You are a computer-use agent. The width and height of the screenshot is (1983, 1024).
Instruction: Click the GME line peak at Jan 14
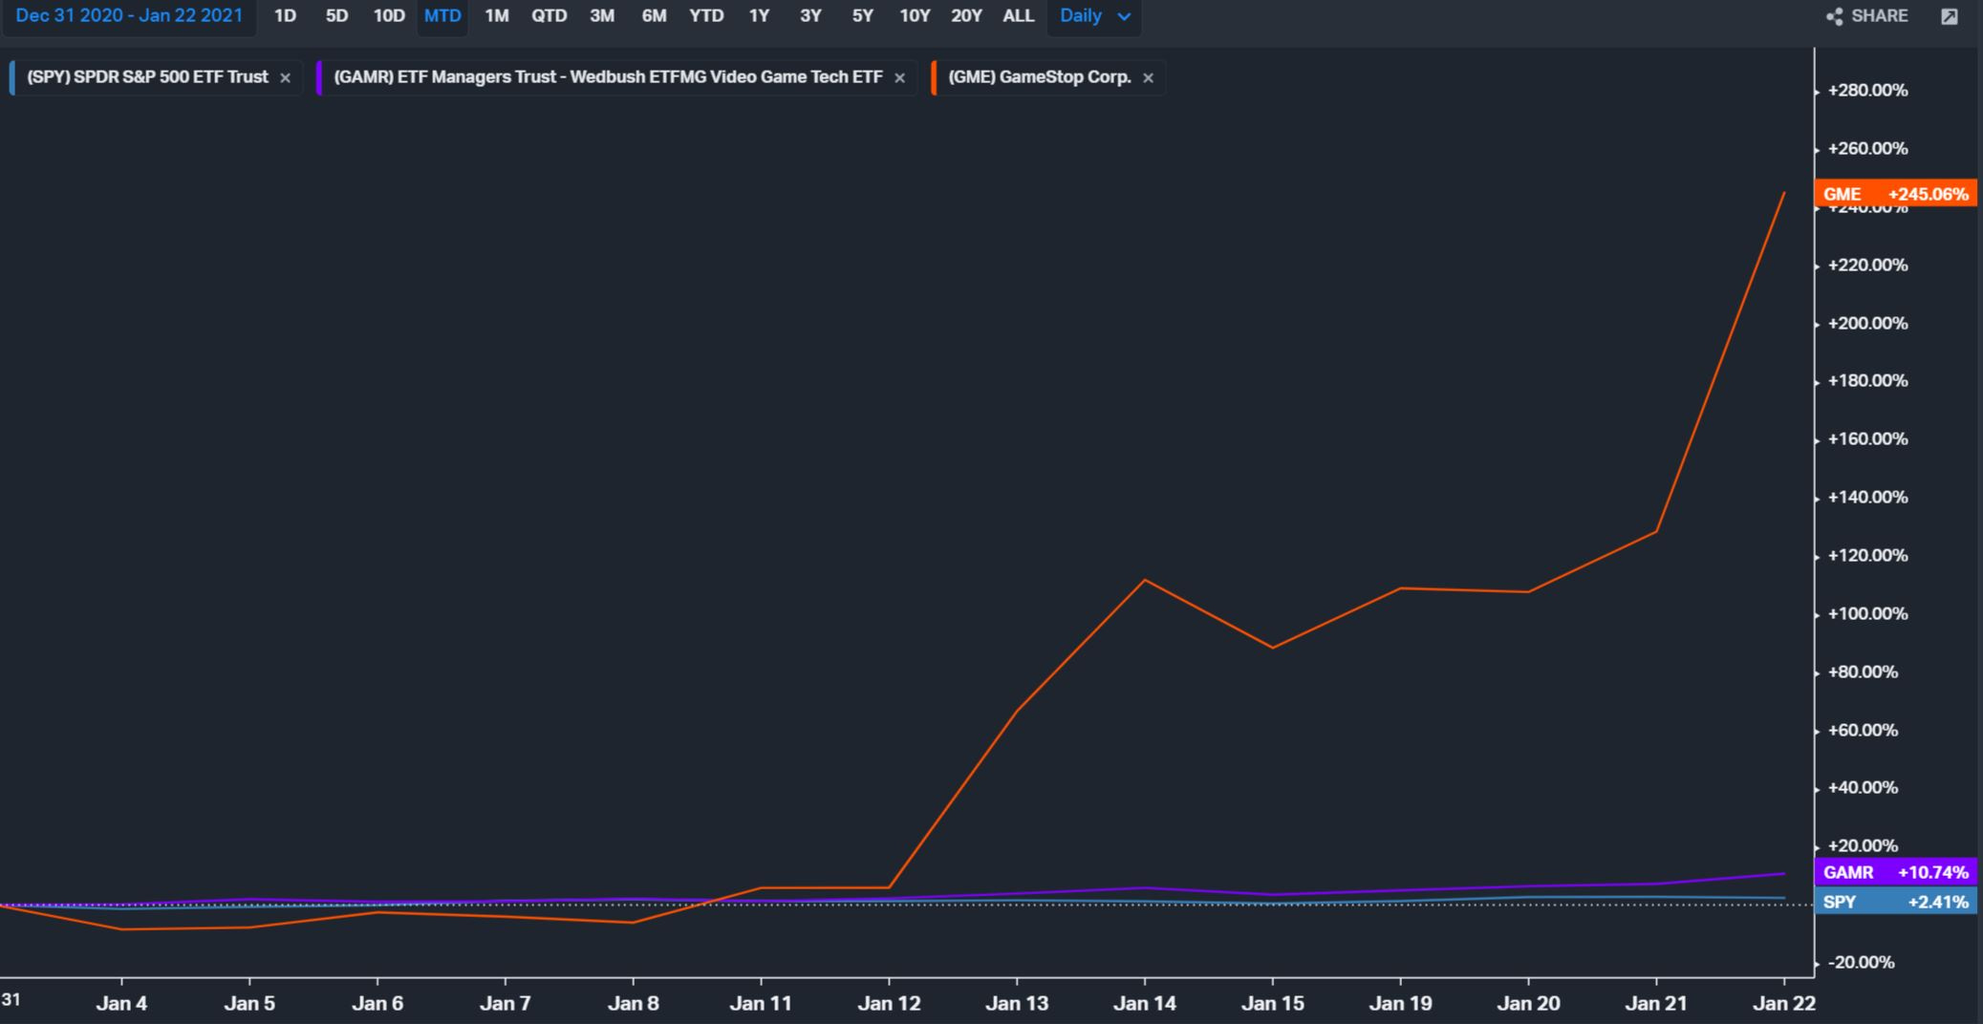(1145, 580)
